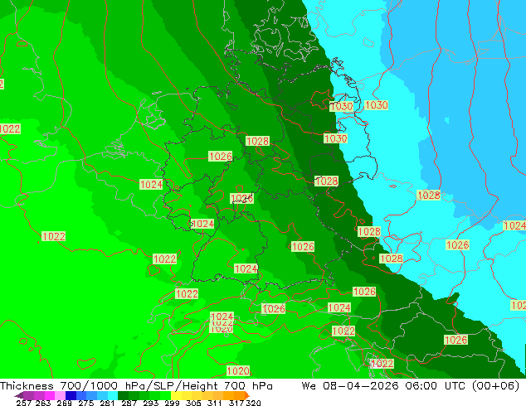This screenshot has width=526, height=406.
Task: Click the purple left arrow of legend
Action: pos(19,395)
